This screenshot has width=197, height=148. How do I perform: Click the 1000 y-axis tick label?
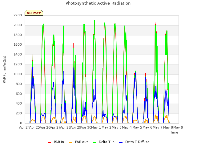[x=18, y=74]
